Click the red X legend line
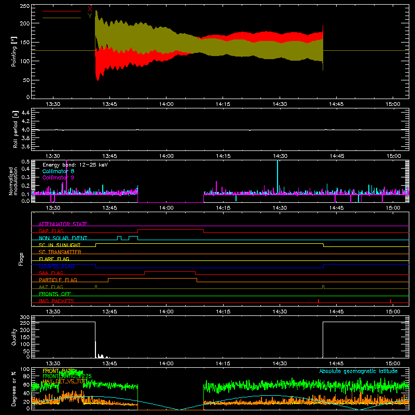 coord(62,11)
